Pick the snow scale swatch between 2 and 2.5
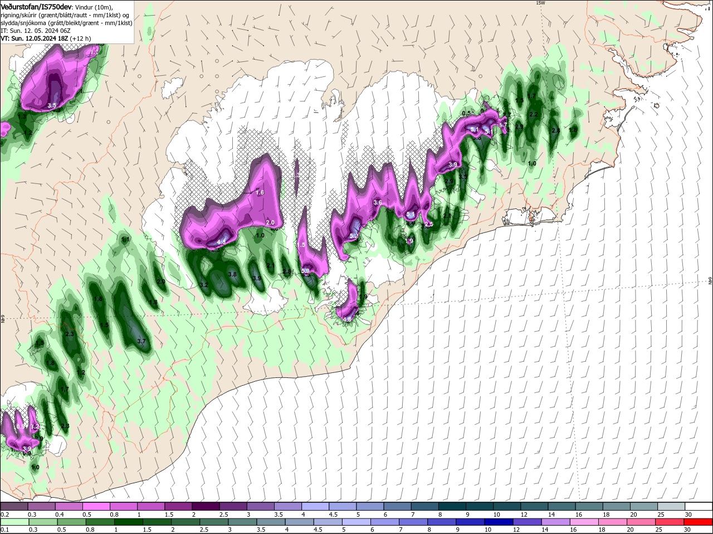Image resolution: width=713 pixels, height=534 pixels. tap(206, 506)
